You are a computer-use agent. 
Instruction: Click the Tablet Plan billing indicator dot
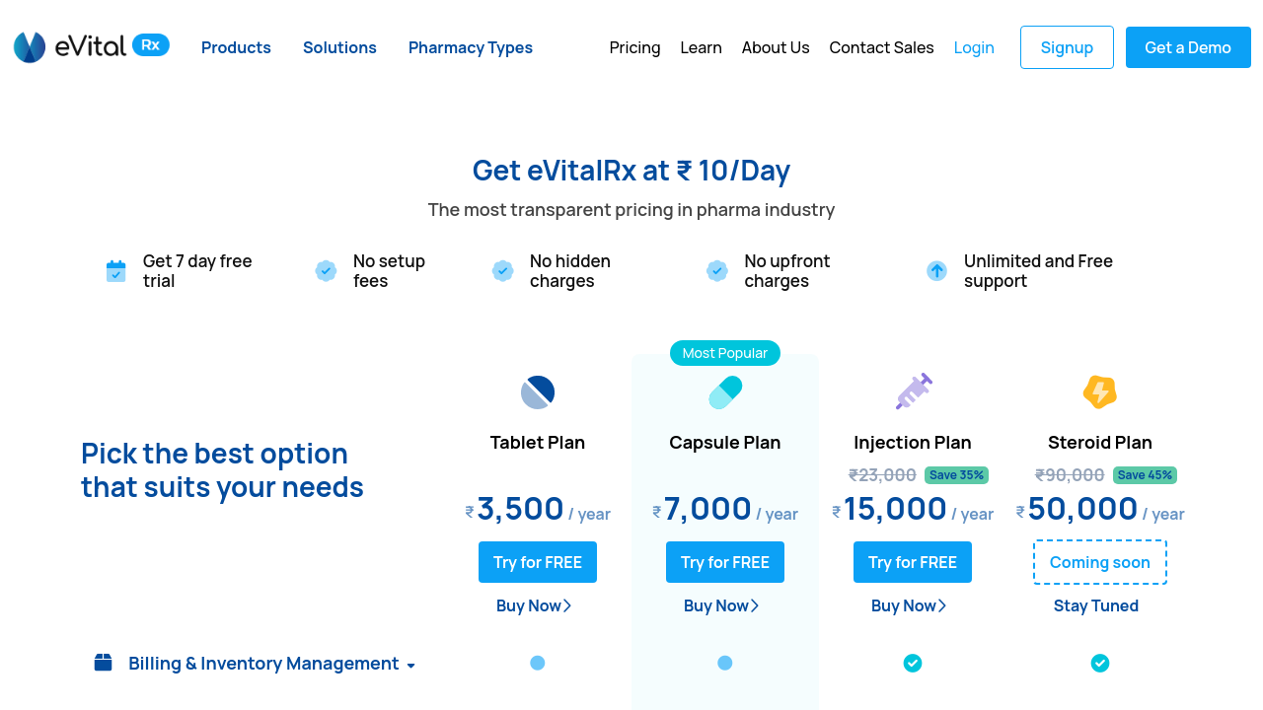click(x=538, y=664)
